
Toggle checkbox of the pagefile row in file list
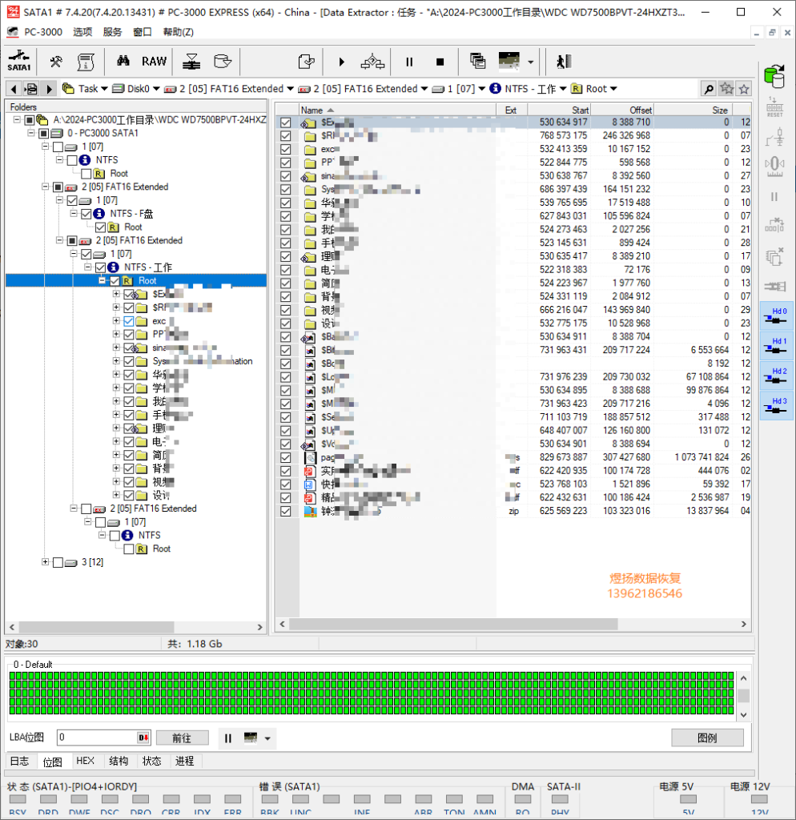pos(286,457)
